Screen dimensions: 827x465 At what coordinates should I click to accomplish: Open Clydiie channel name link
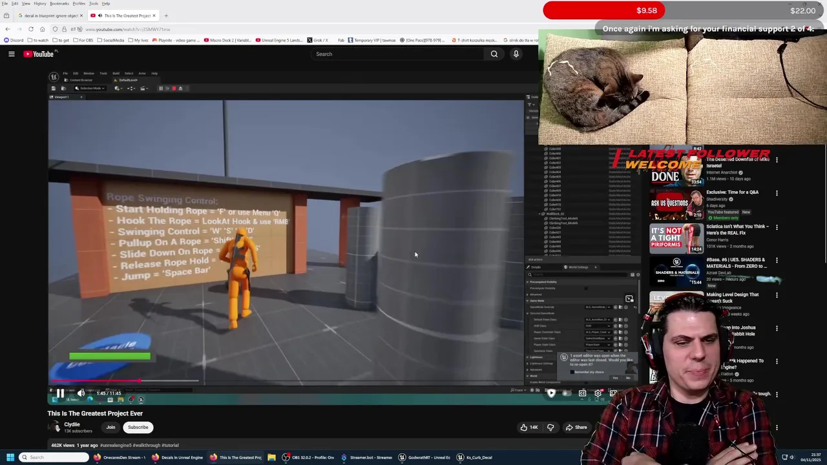(72, 424)
